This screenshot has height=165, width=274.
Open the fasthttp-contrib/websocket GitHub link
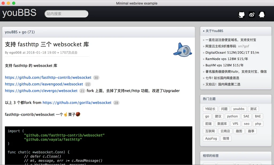[48, 78]
